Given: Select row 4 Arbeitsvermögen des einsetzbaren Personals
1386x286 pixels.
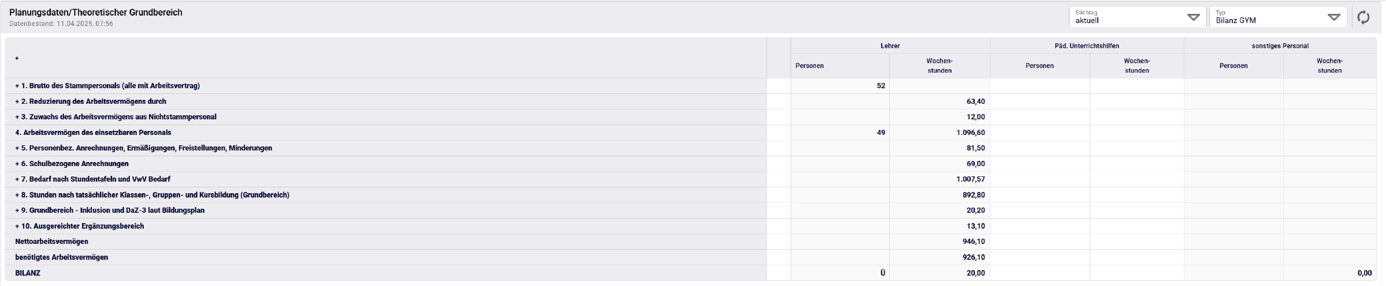Looking at the screenshot, I should [93, 133].
